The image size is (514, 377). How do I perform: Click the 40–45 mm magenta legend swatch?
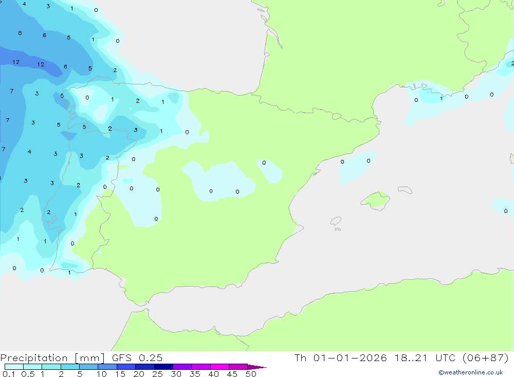[x=219, y=367]
